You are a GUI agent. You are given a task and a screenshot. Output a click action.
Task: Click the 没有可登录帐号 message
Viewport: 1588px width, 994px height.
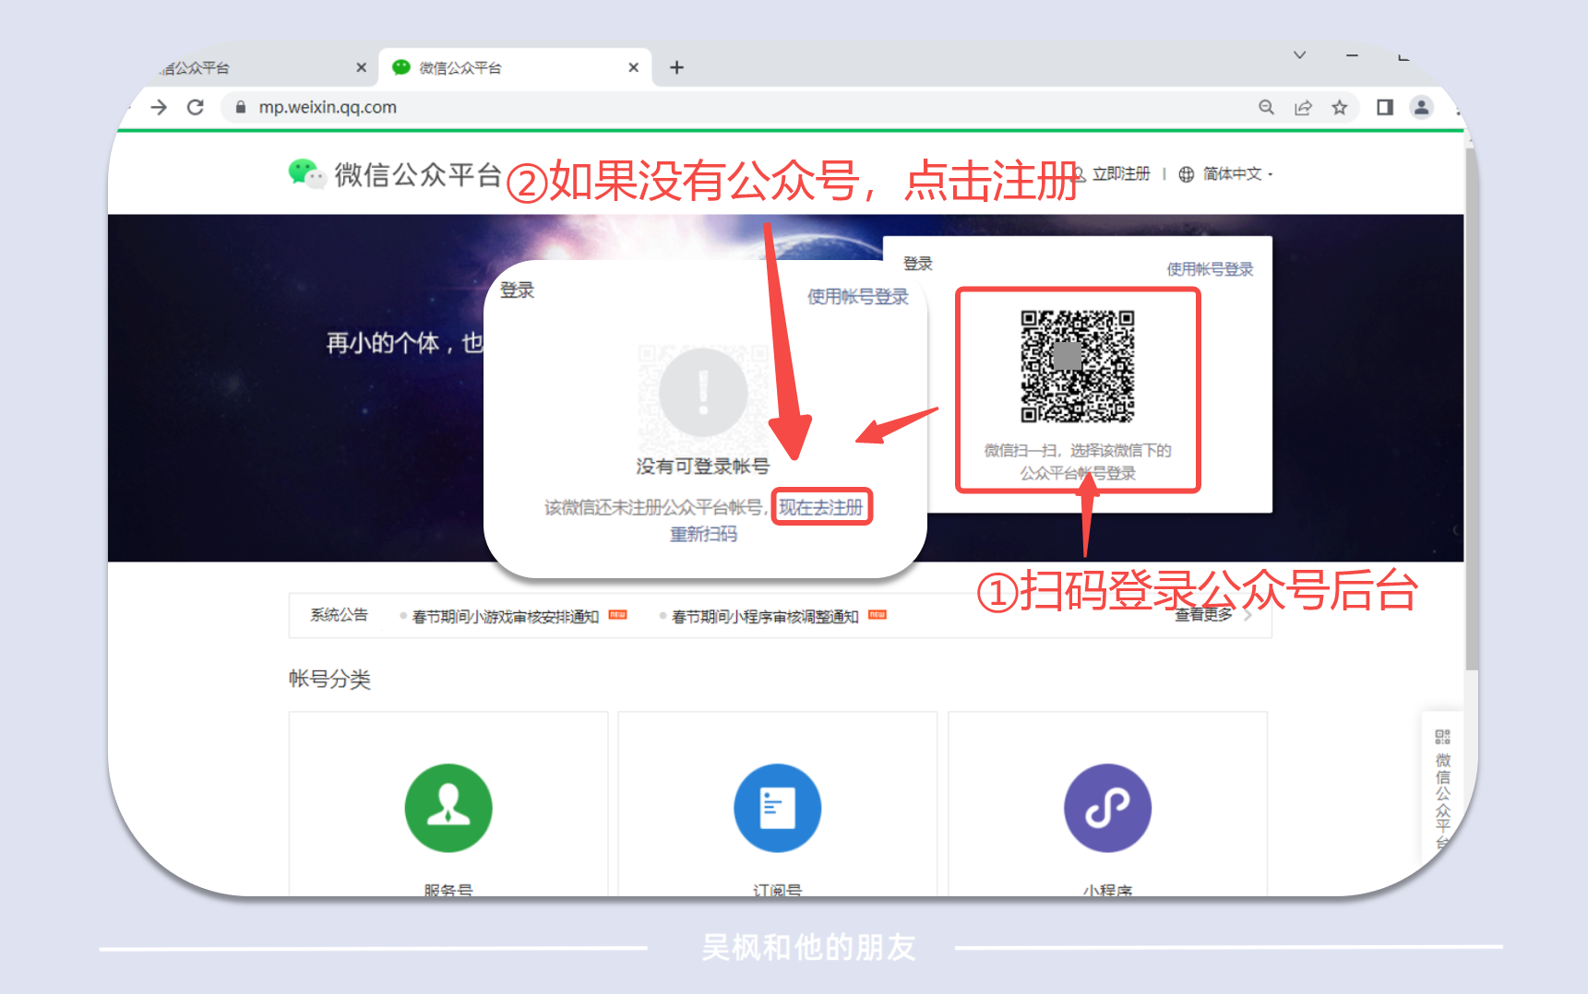point(702,467)
